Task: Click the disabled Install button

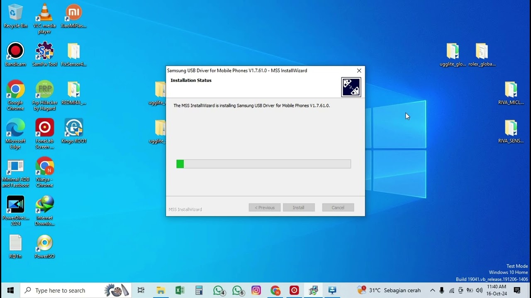Action: (x=298, y=207)
